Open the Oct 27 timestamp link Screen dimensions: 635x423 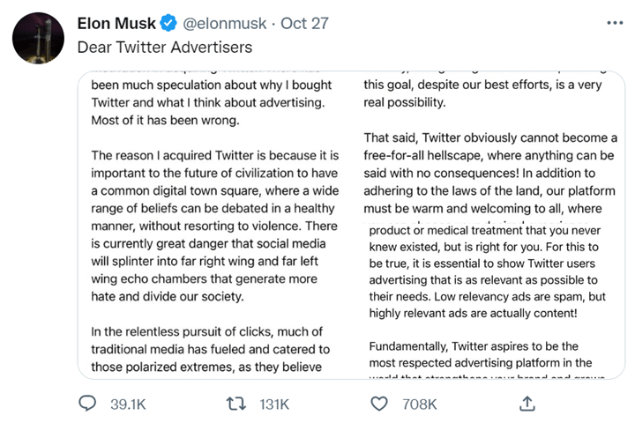pos(304,23)
